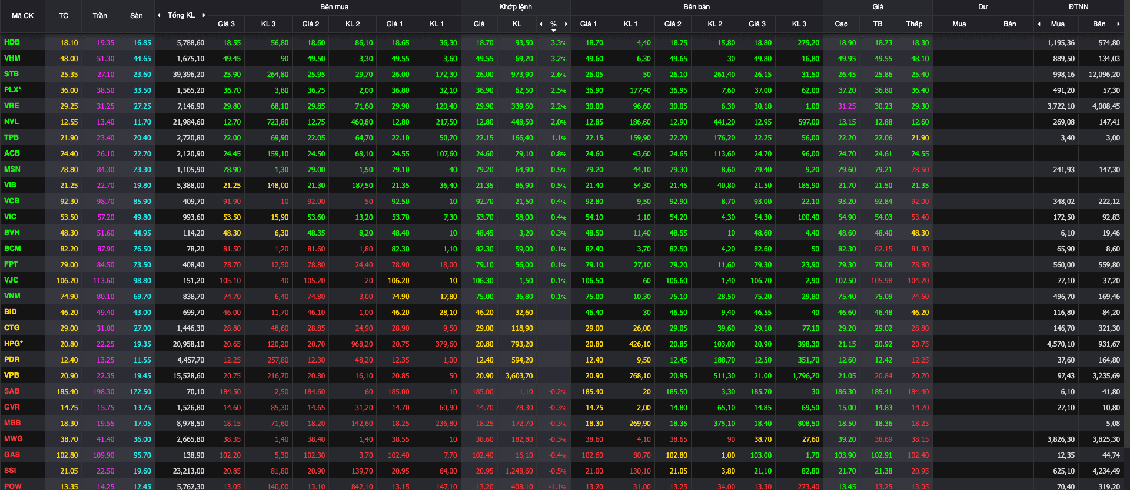Select the VIC ticker symbol

pos(10,217)
